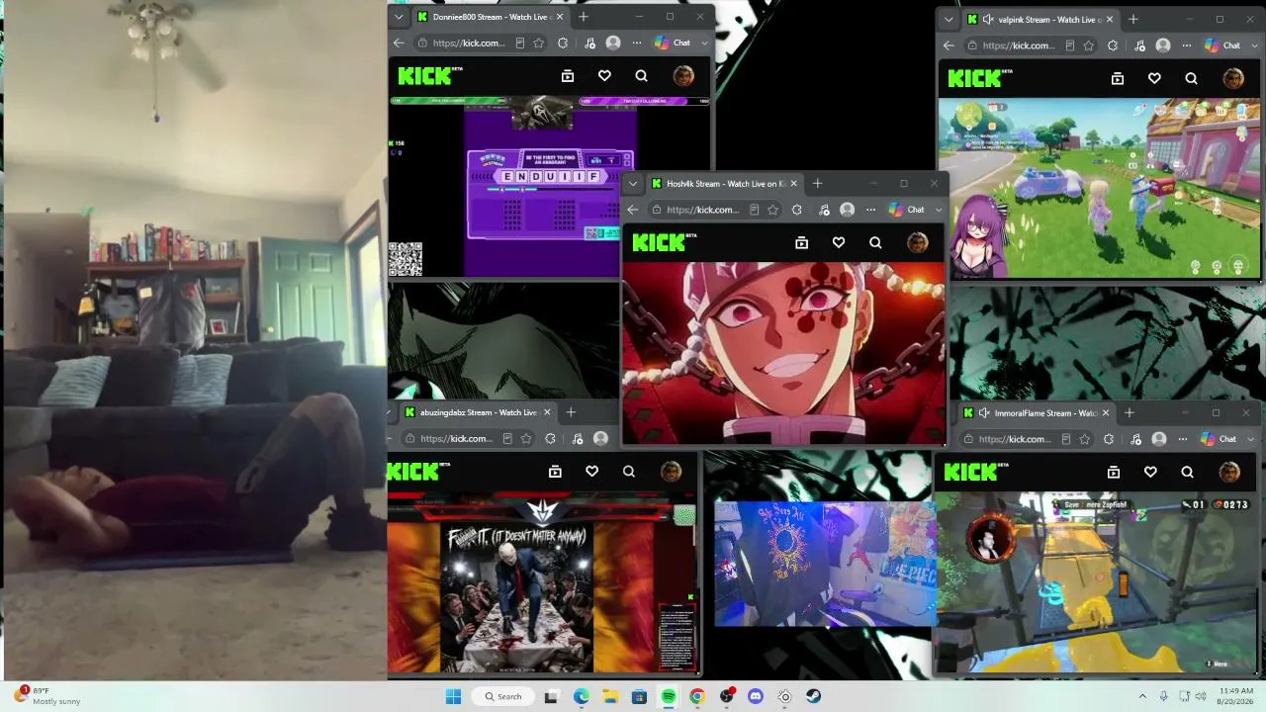Viewport: 1266px width, 712px height.
Task: Open user avatar menu in Hosh4k window
Action: [x=917, y=243]
